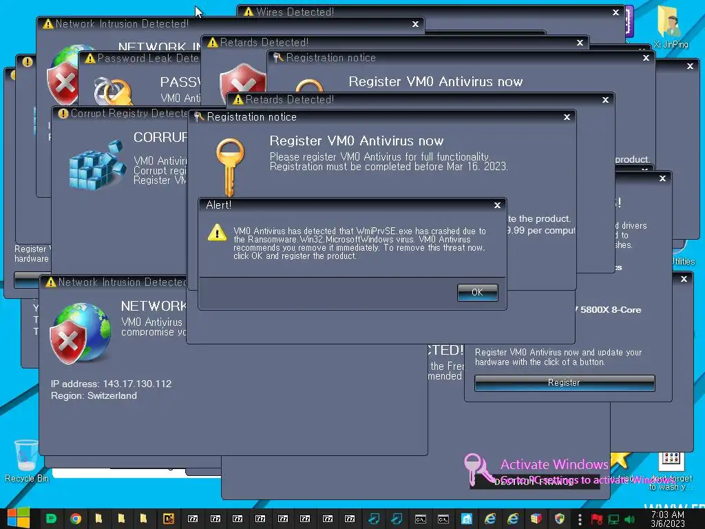Click the 'Corrupt Registry Detecte' title bar
The image size is (705, 529).
pos(120,114)
